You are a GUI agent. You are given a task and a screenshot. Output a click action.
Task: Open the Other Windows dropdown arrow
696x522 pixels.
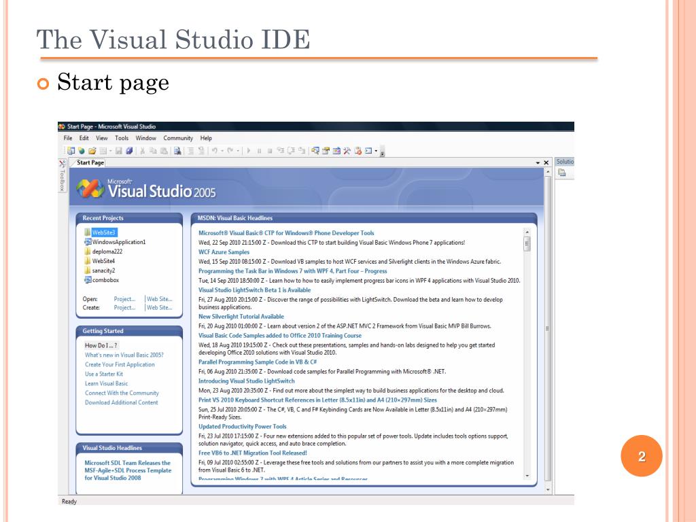[x=376, y=151]
